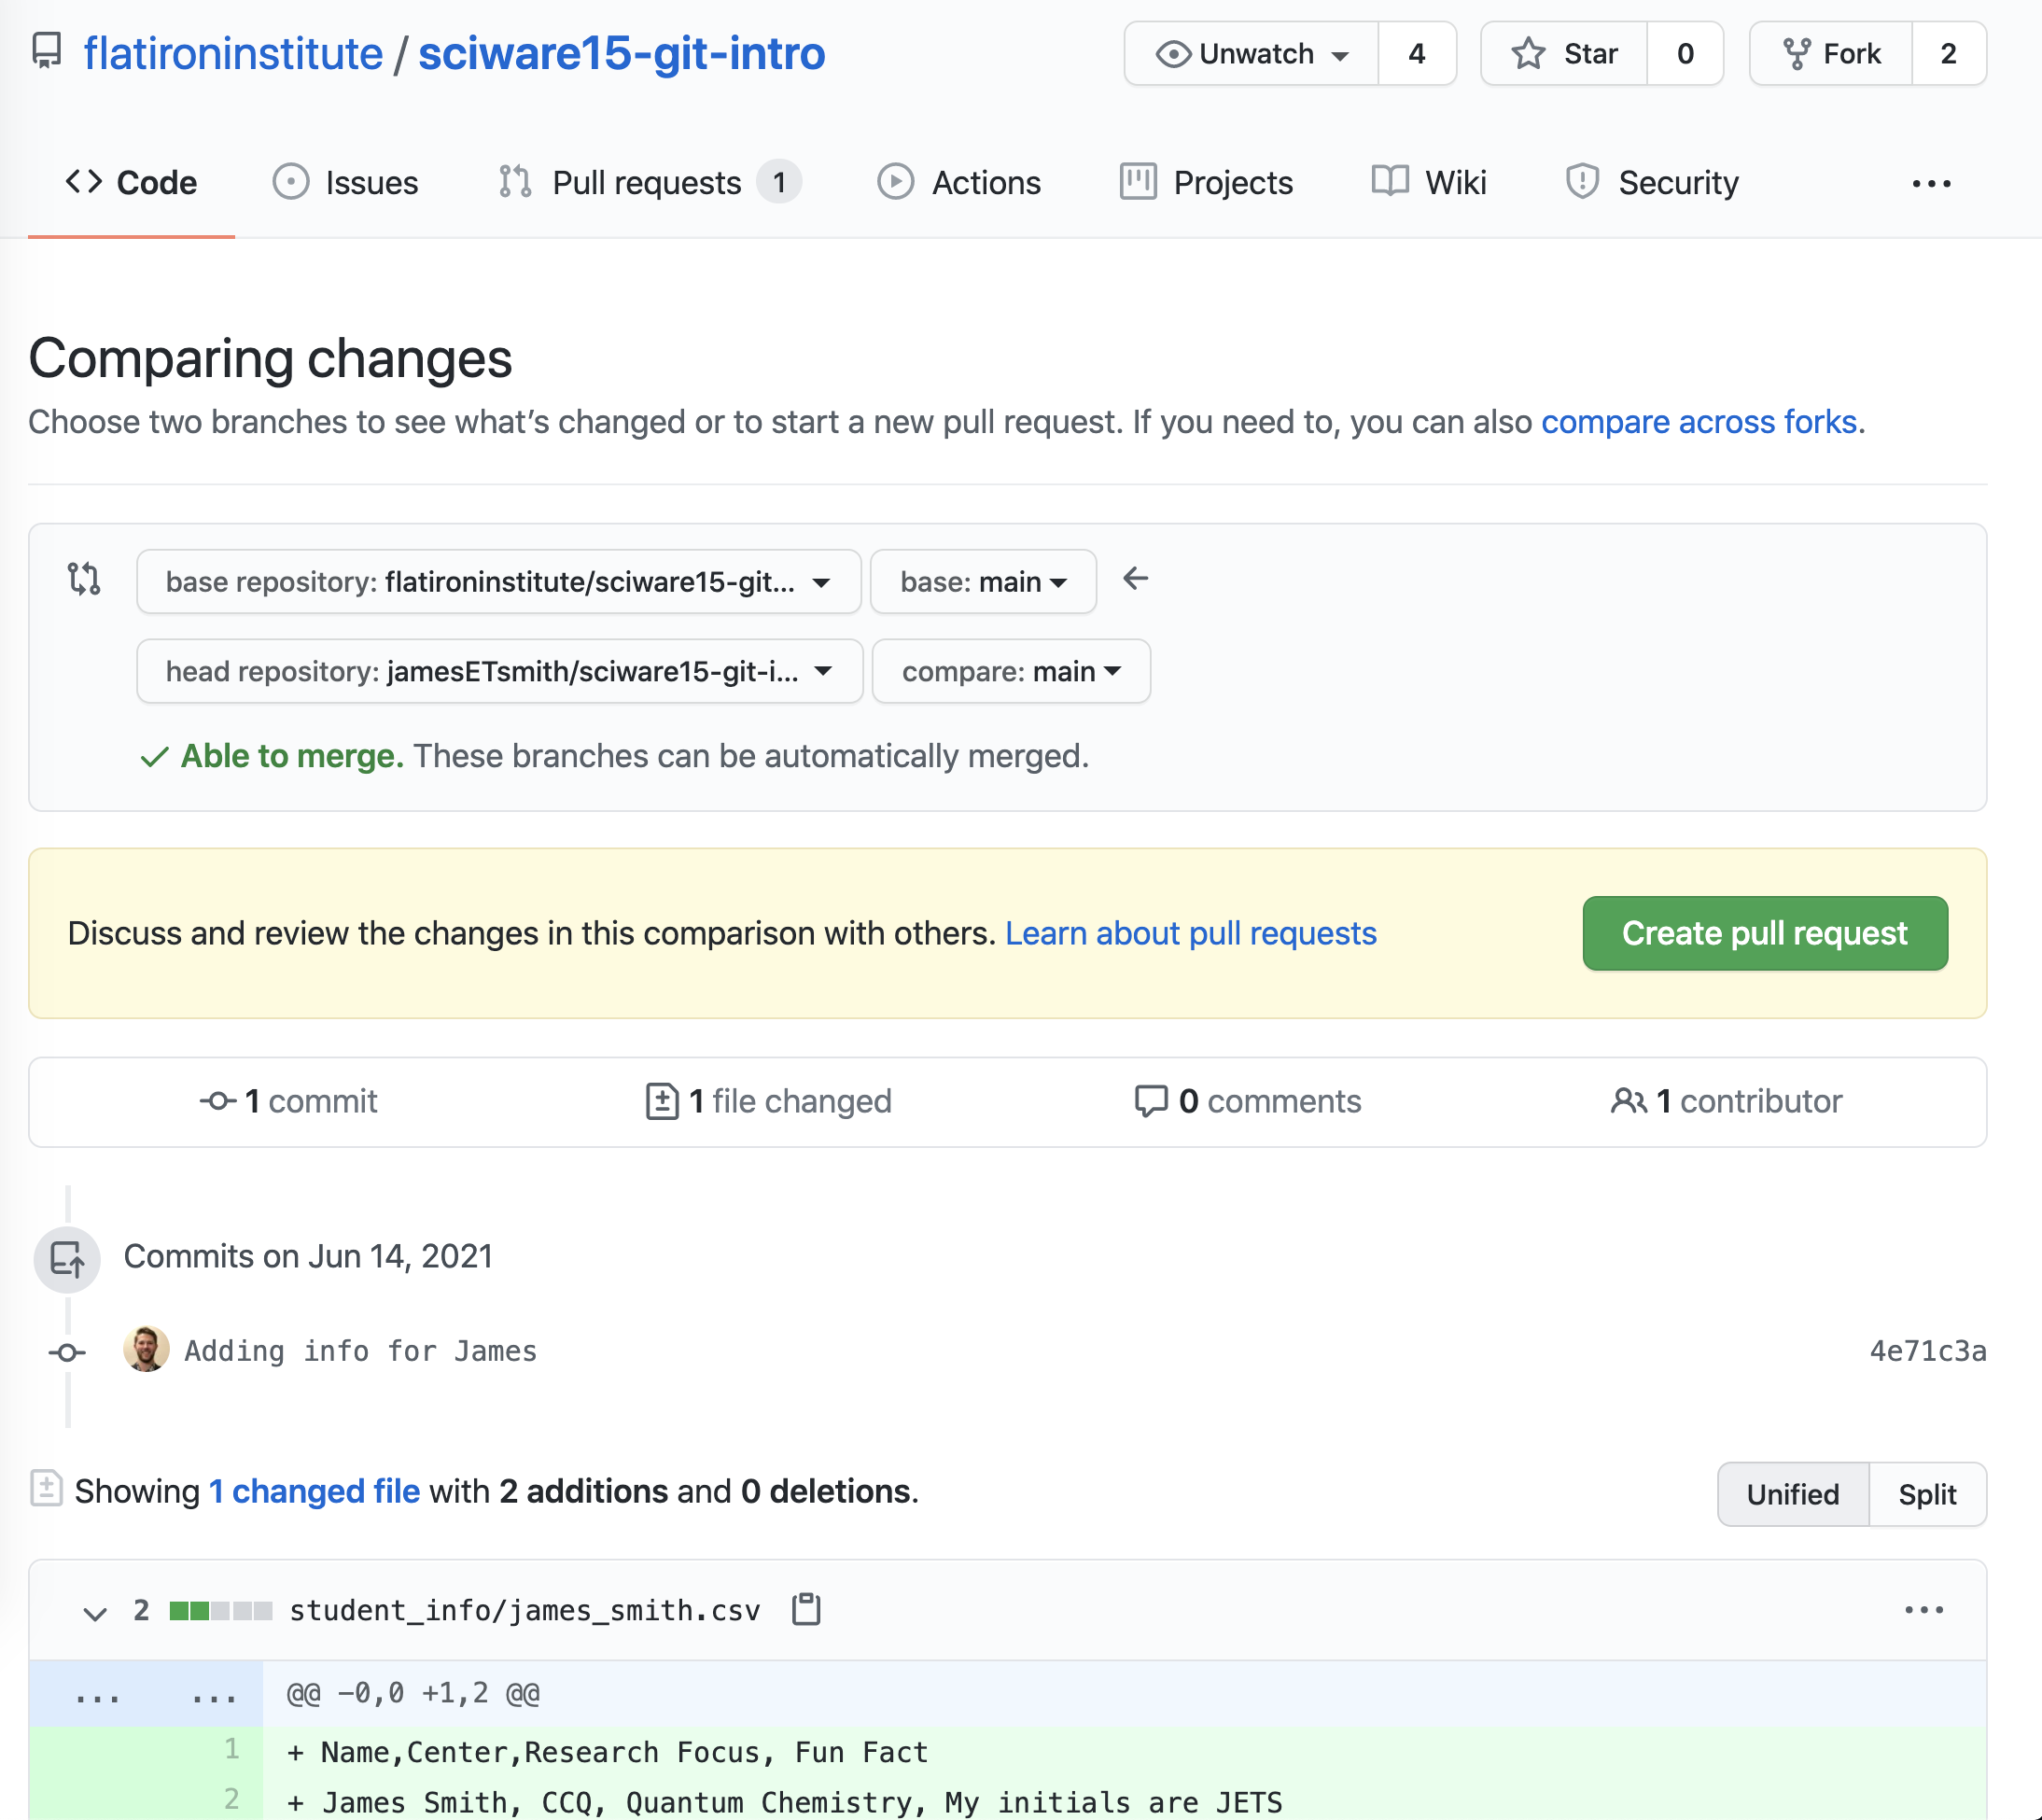Open the watchers count of 4
This screenshot has height=1820, width=2042.
(1416, 53)
